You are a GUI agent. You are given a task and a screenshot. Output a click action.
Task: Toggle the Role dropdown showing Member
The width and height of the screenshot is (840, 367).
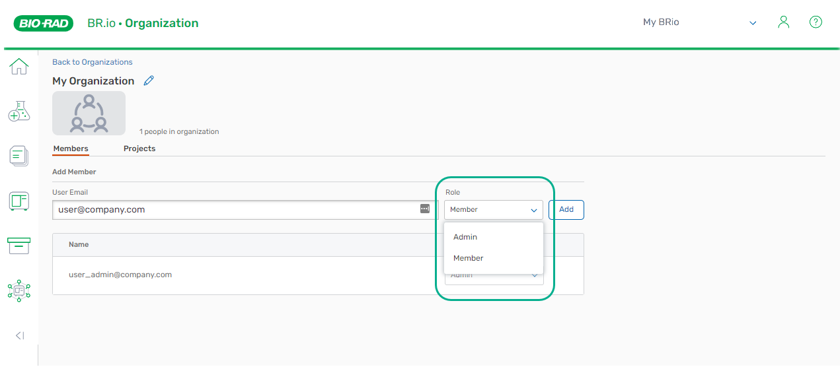(493, 210)
